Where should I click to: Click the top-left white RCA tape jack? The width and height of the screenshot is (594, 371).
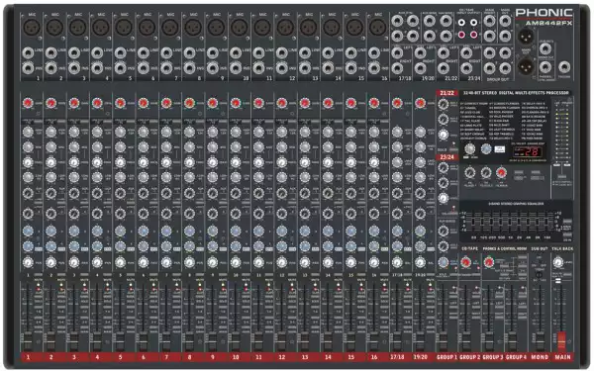[x=461, y=23]
